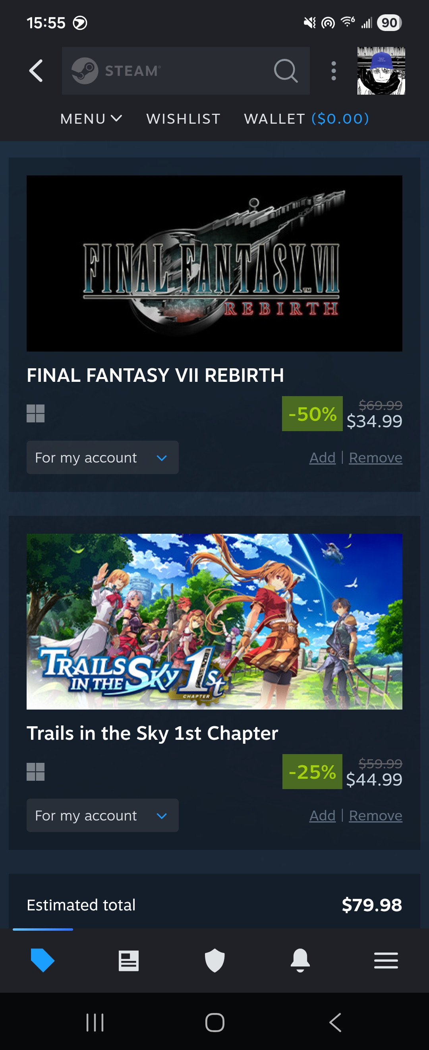Open the user profile avatar
This screenshot has width=429, height=1050.
point(381,71)
